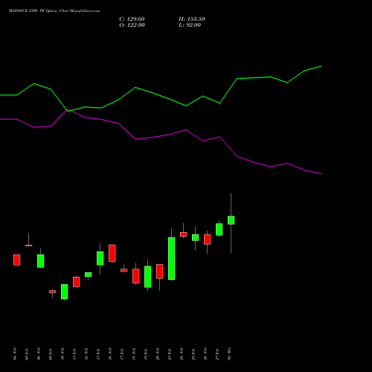Click the green candle above 19 Feb

click(148, 277)
